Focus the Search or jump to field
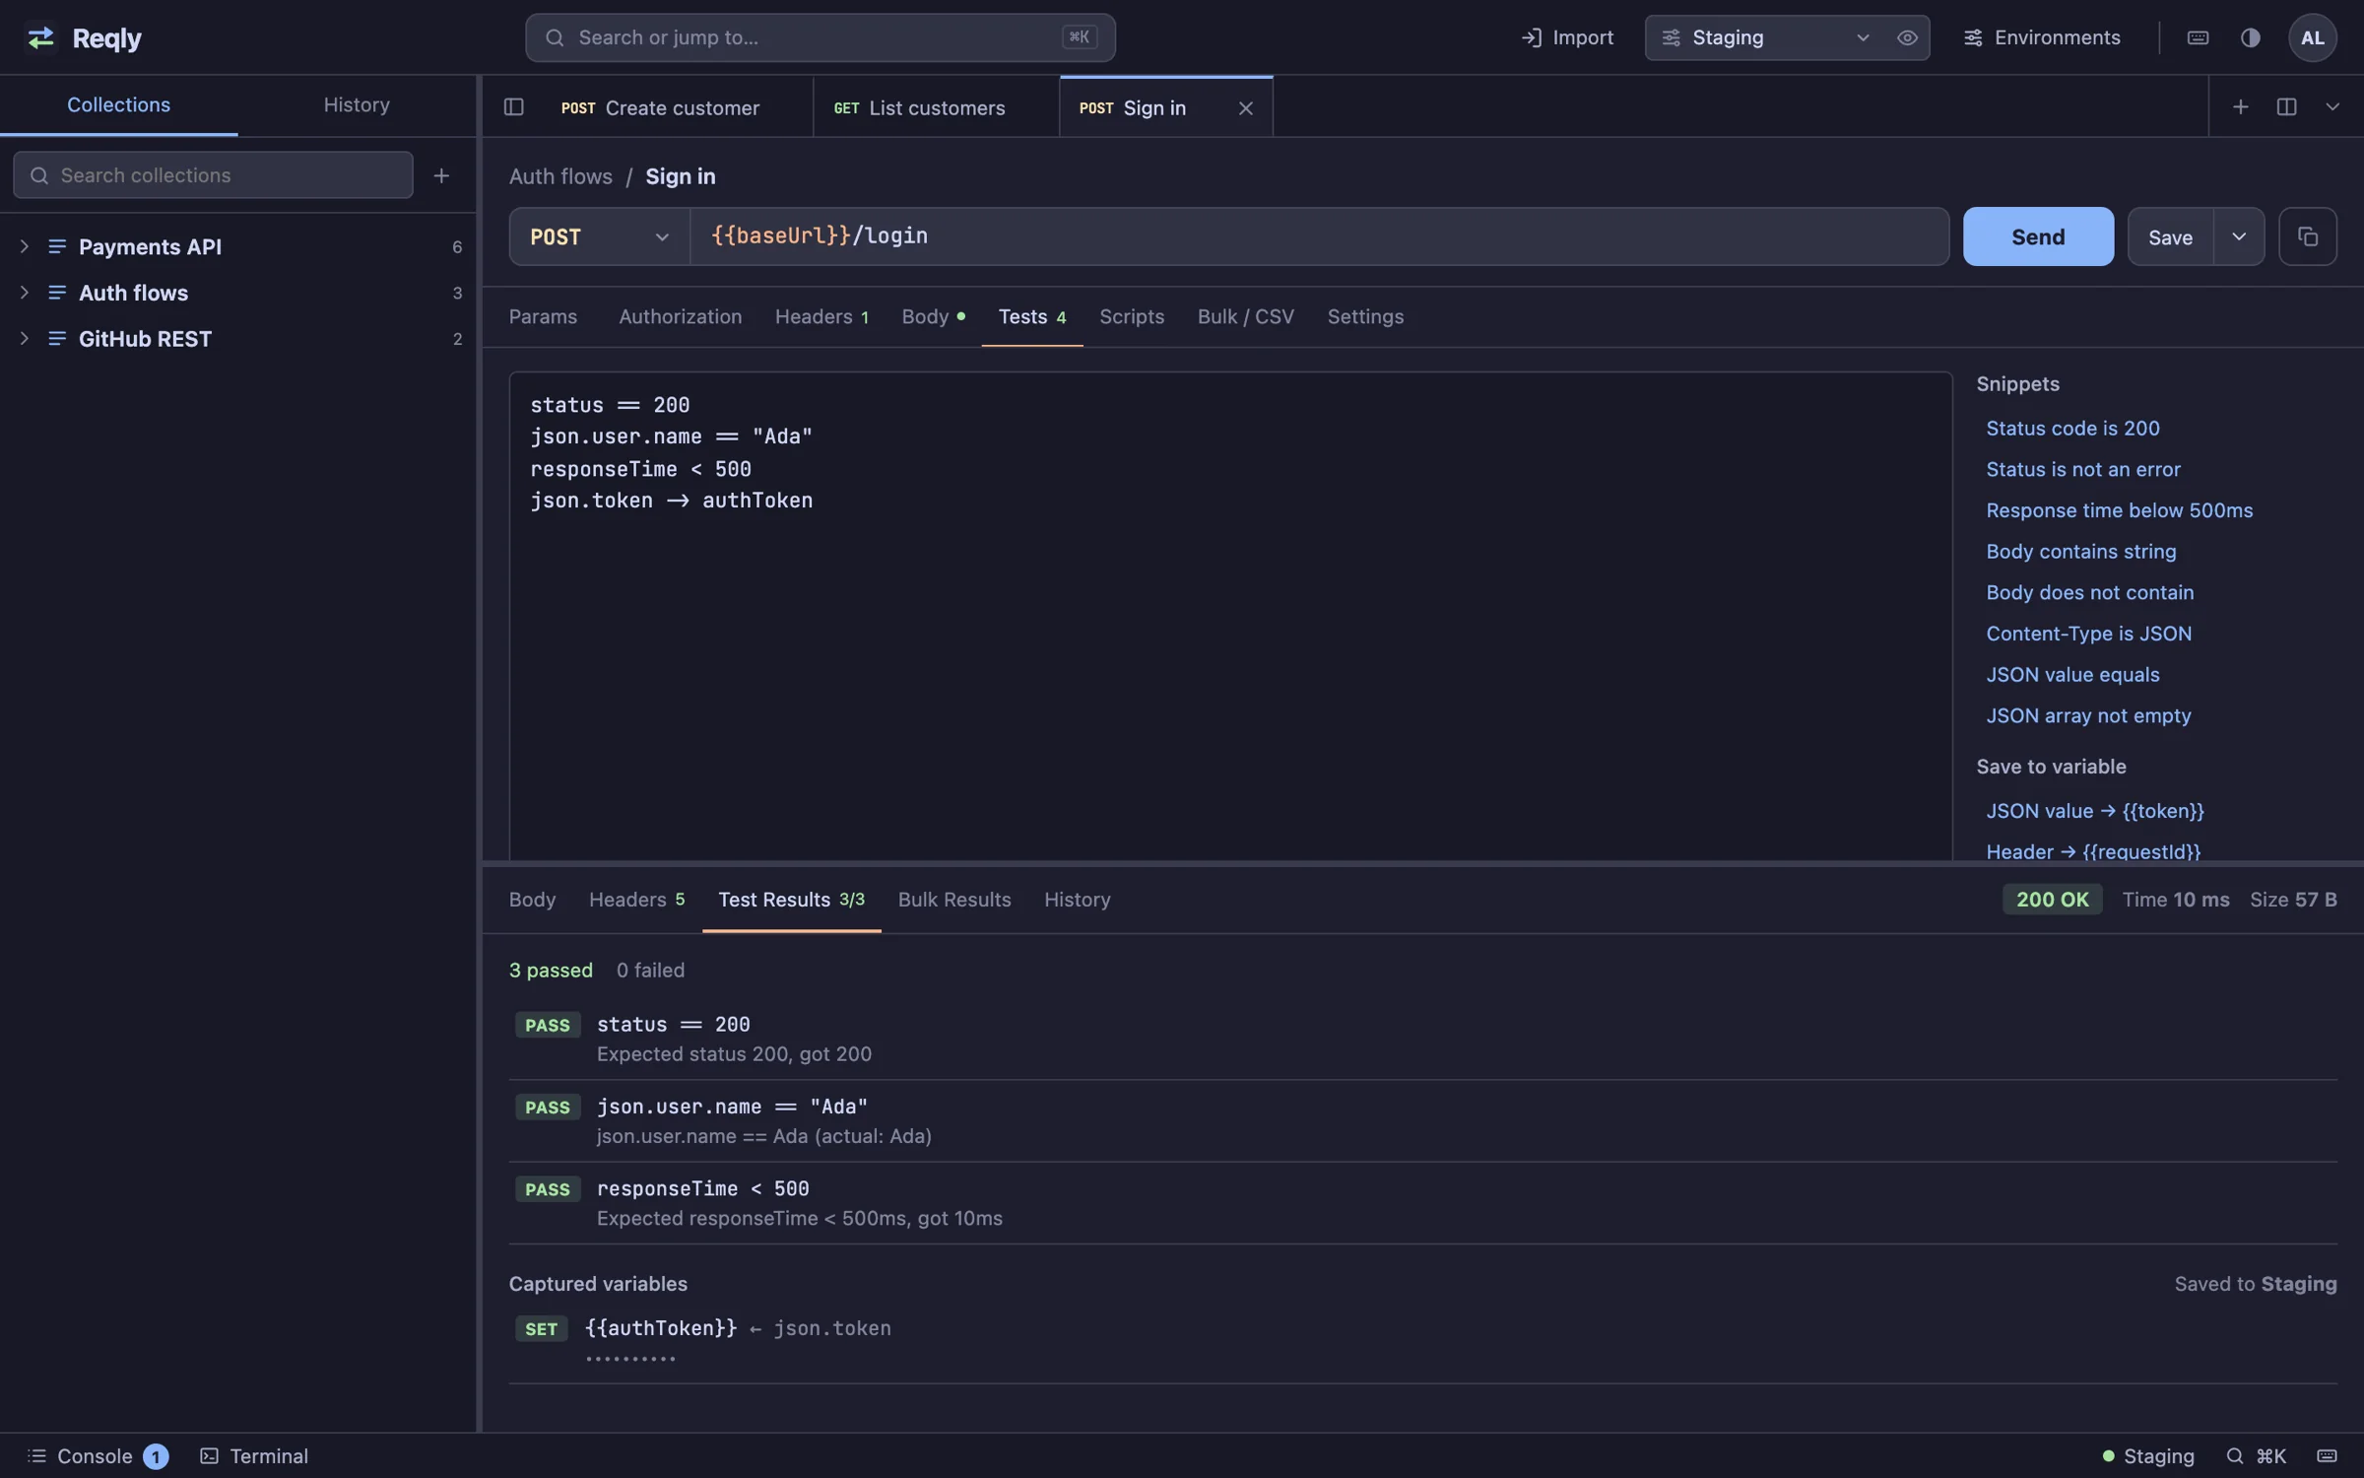Image resolution: width=2364 pixels, height=1478 pixels. pyautogui.click(x=820, y=37)
